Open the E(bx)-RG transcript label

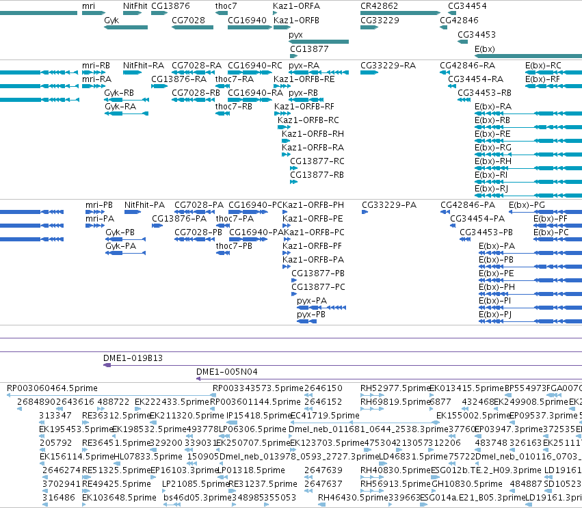(x=493, y=147)
